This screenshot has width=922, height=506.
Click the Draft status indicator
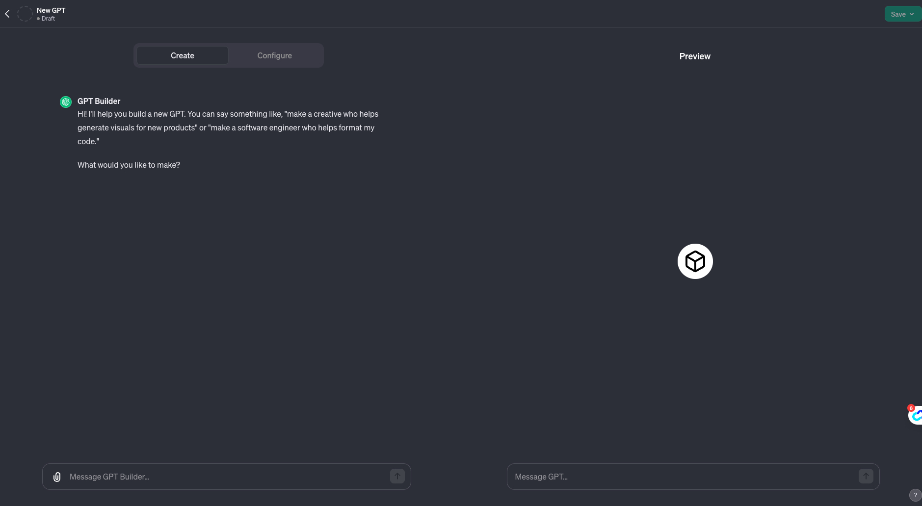(x=46, y=19)
